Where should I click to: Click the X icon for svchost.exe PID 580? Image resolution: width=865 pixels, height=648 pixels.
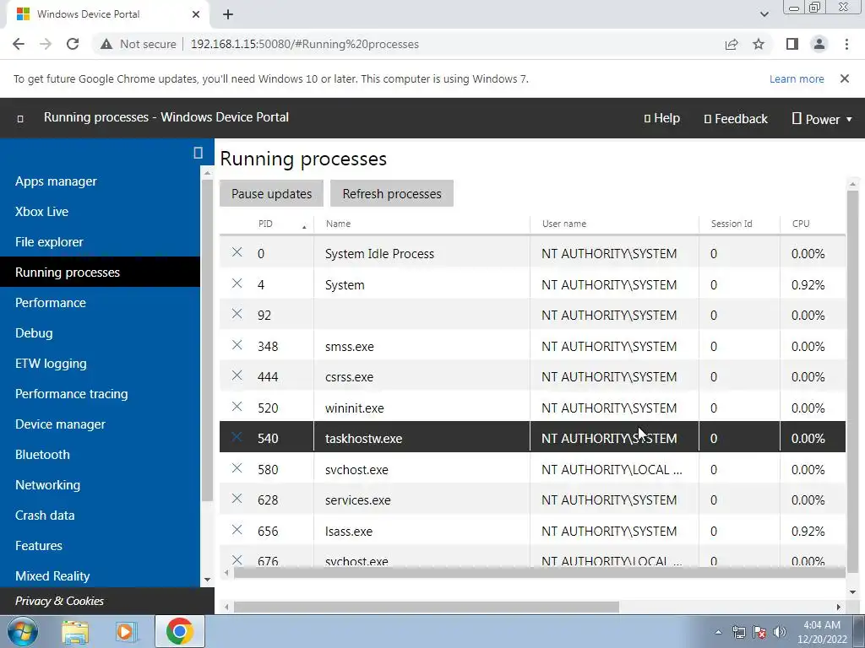(237, 468)
